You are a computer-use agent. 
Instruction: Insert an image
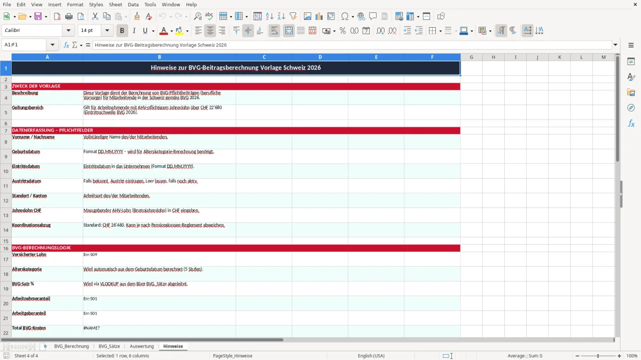[308, 17]
